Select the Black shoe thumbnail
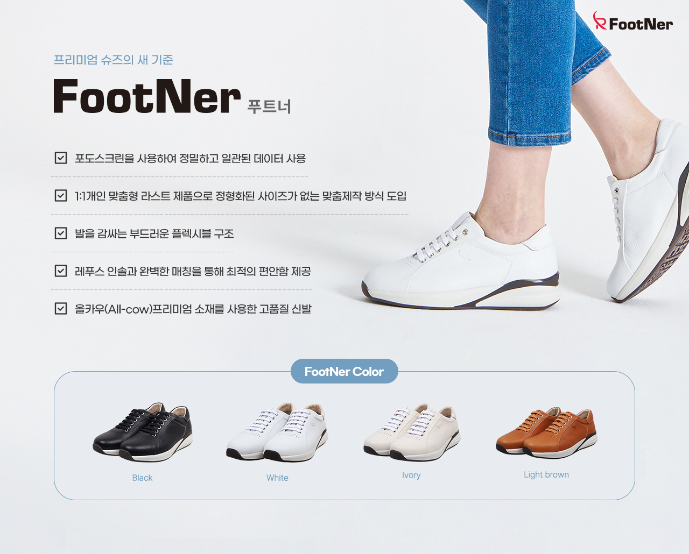 (143, 432)
